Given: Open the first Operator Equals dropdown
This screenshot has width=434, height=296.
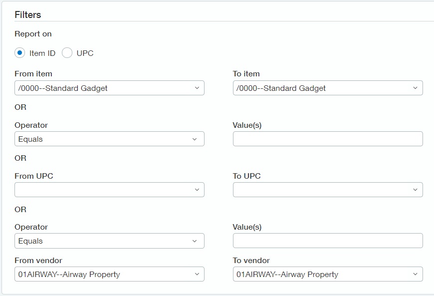Looking at the screenshot, I should [109, 139].
